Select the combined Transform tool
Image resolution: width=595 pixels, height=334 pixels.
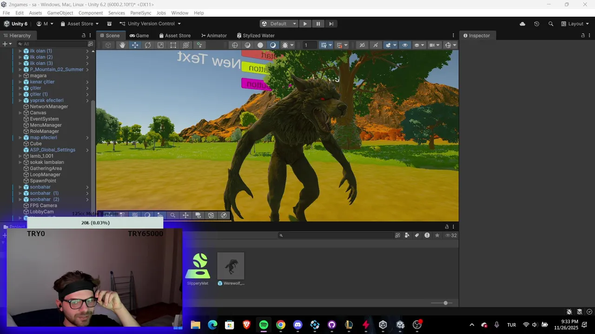(x=186, y=45)
